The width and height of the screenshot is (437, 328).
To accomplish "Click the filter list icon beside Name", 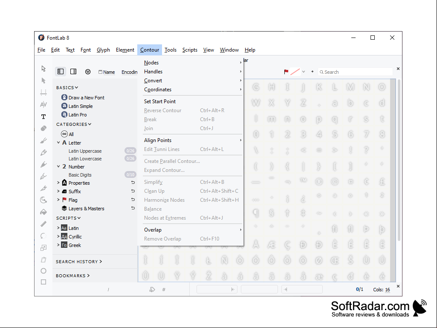I will click(x=88, y=72).
